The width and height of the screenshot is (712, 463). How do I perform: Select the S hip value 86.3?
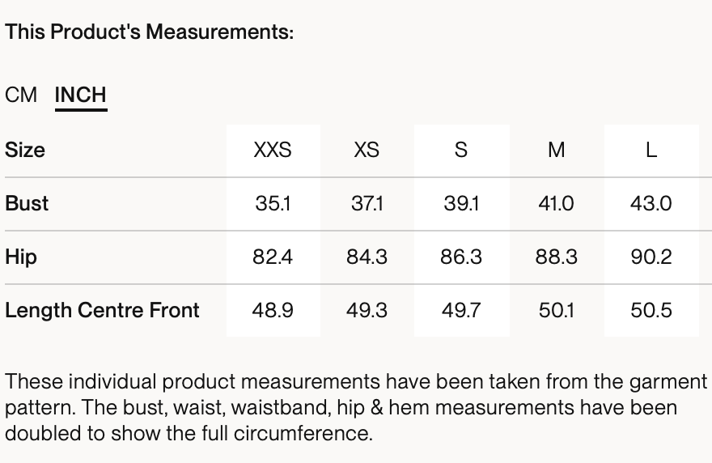(x=461, y=257)
